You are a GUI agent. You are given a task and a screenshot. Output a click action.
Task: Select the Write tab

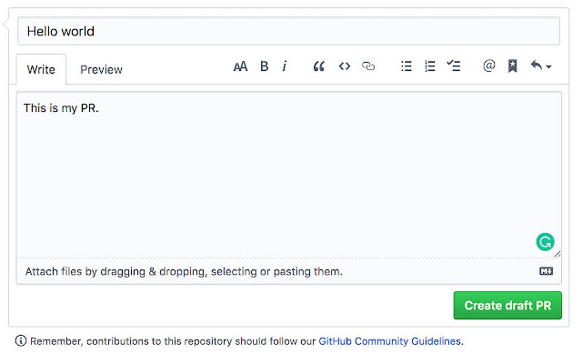tap(41, 69)
